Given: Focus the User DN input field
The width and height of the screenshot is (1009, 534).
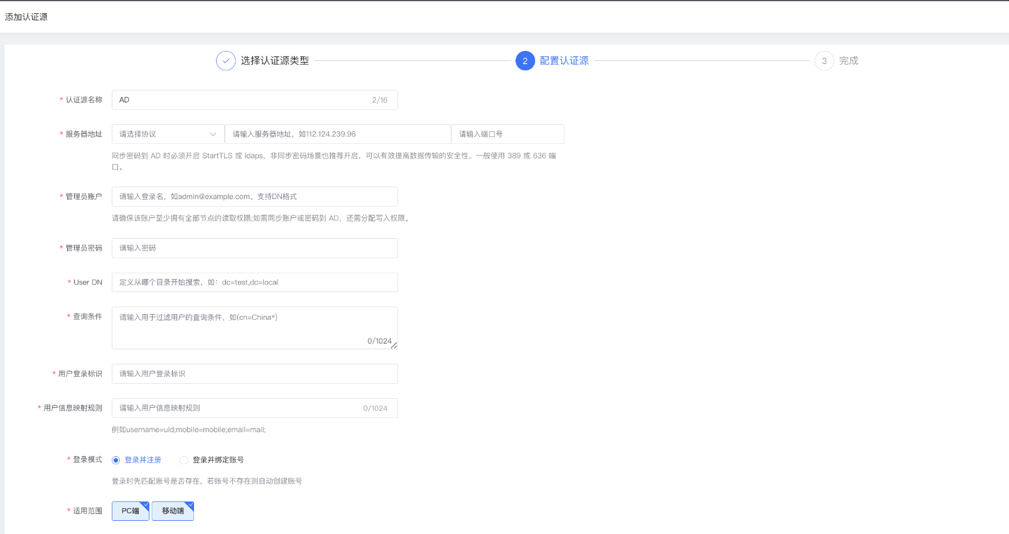Looking at the screenshot, I should 254,283.
